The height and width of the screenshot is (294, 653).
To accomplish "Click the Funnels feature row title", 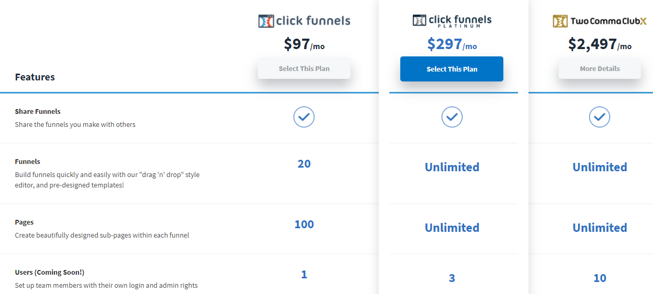I will pyautogui.click(x=27, y=161).
